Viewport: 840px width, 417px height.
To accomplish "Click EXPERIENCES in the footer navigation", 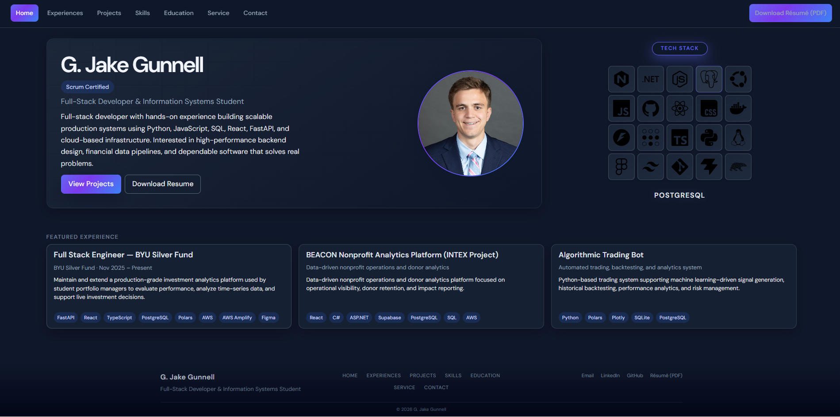I will (x=384, y=375).
